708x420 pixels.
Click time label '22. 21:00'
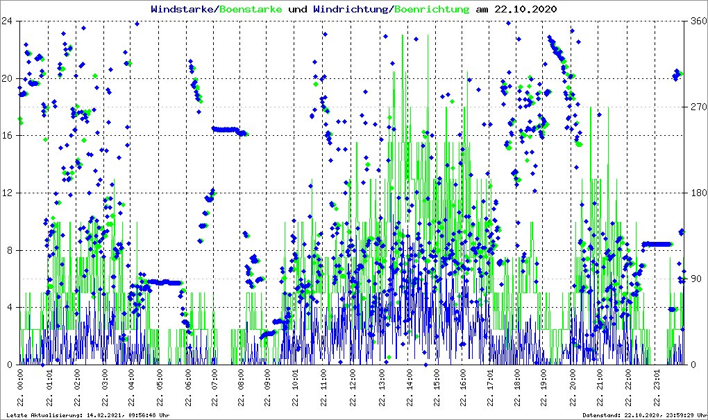pos(599,387)
